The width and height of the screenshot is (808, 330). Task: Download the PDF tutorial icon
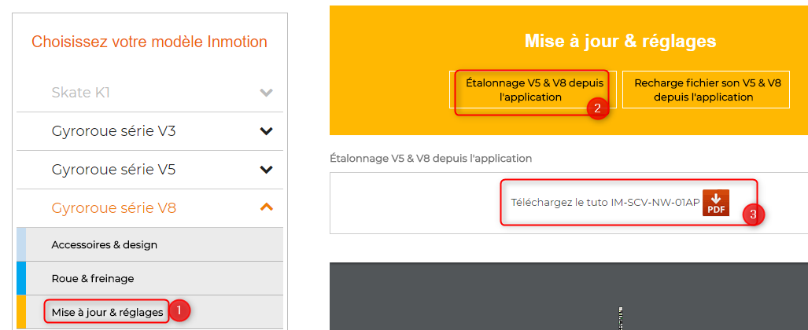point(716,203)
